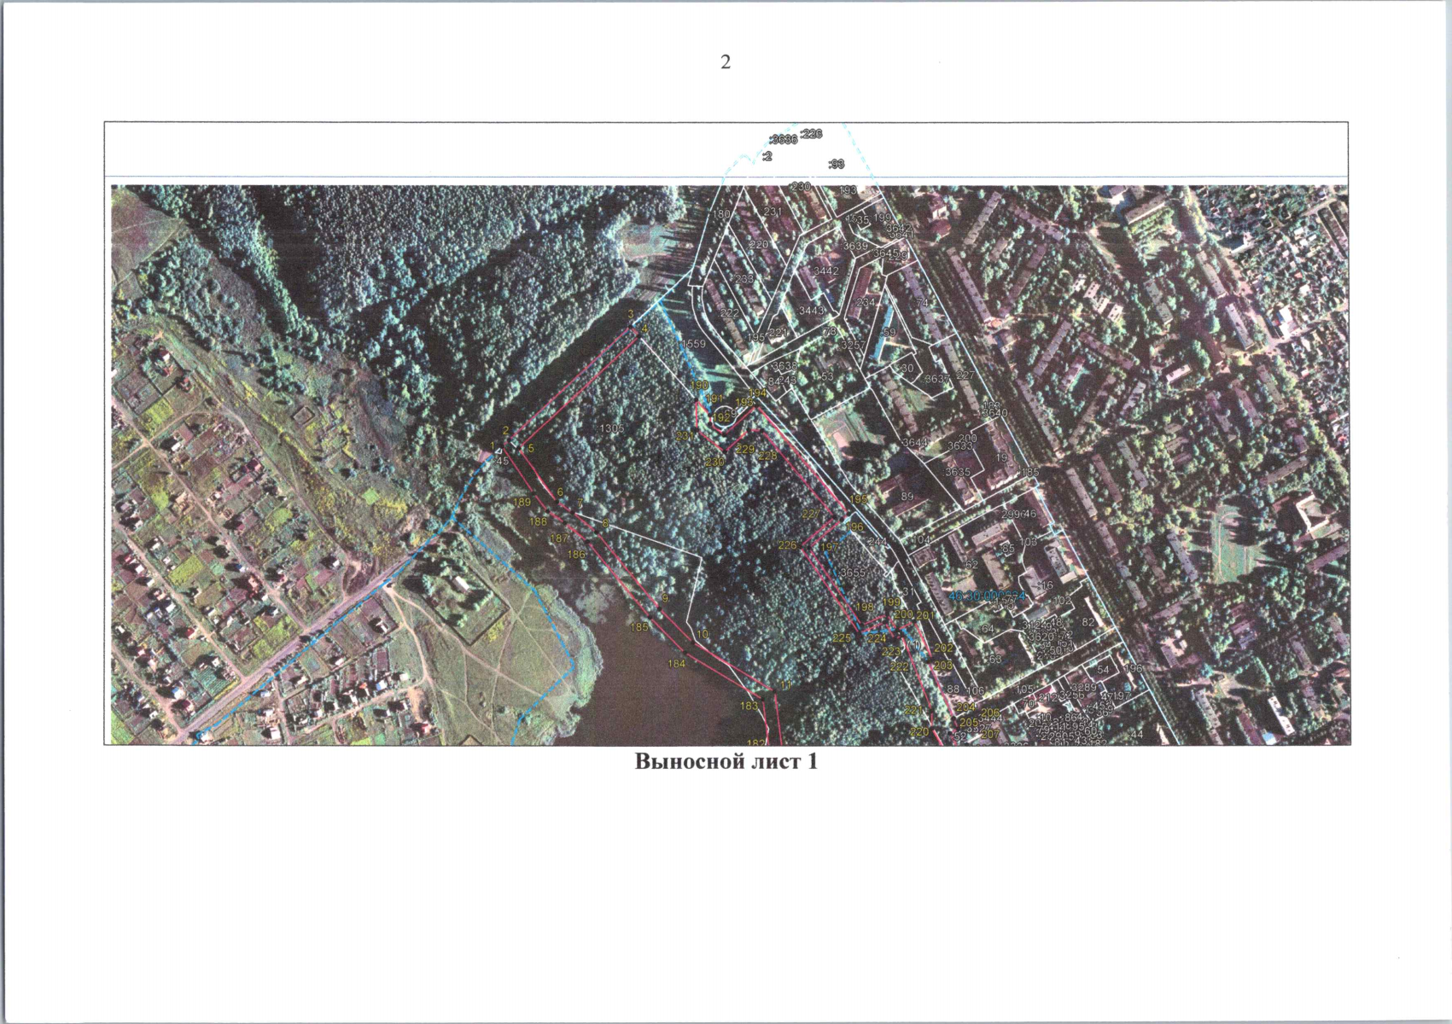Screen dimensions: 1452x1024
Task: Click parcel label '3640'
Action: click(x=994, y=413)
